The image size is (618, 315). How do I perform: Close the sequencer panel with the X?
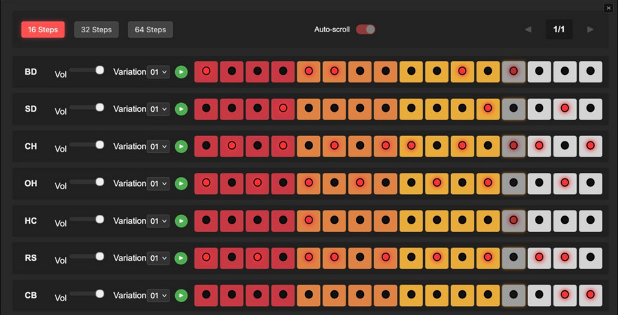click(608, 8)
